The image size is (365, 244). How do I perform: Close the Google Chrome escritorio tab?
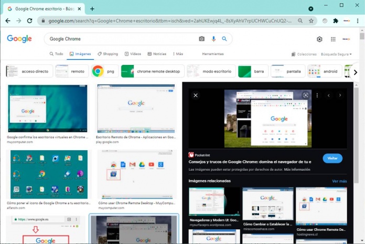[79, 9]
